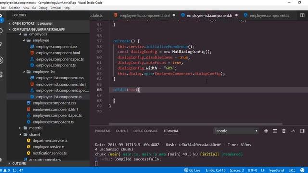Change indentation via Spaces: 2

tap(236, 170)
